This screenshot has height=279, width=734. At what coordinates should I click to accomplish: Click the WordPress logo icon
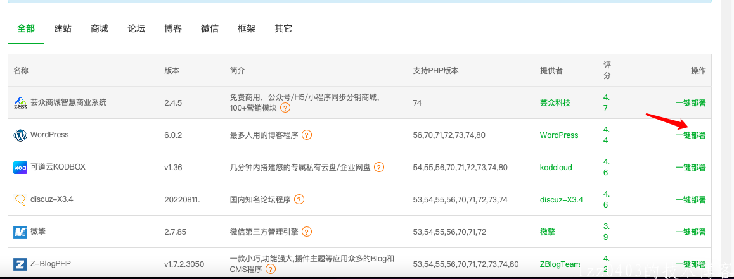[20, 135]
